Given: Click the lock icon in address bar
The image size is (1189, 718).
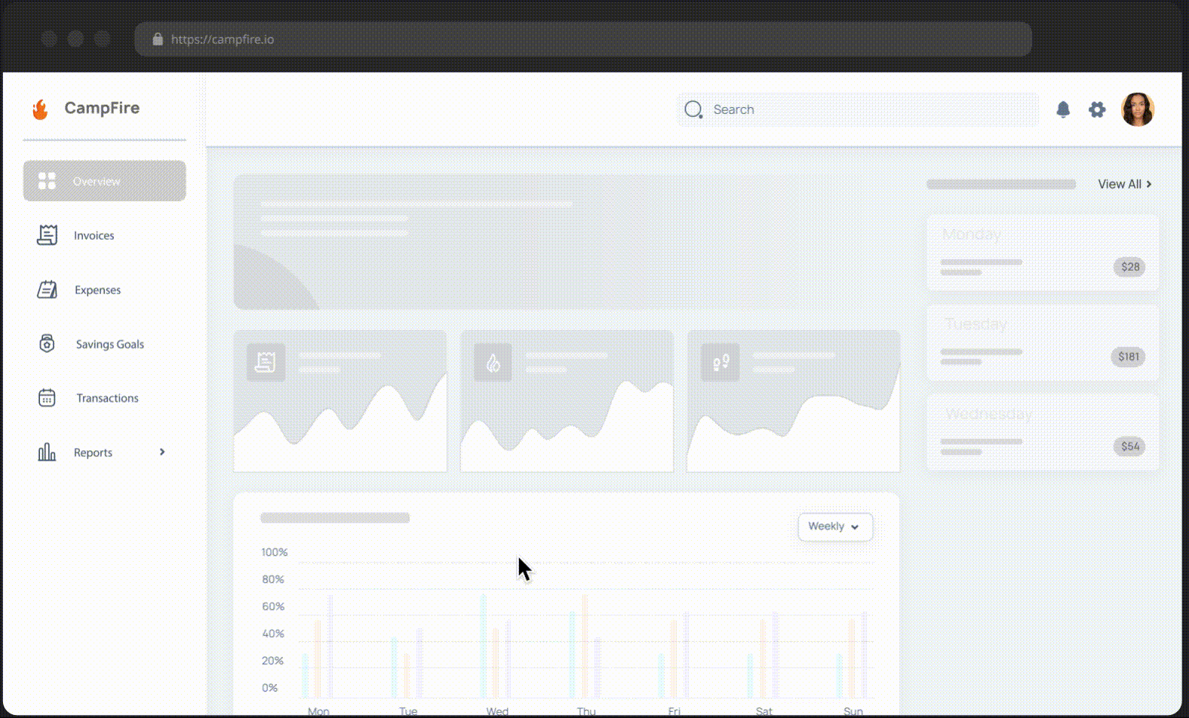Looking at the screenshot, I should point(158,39).
